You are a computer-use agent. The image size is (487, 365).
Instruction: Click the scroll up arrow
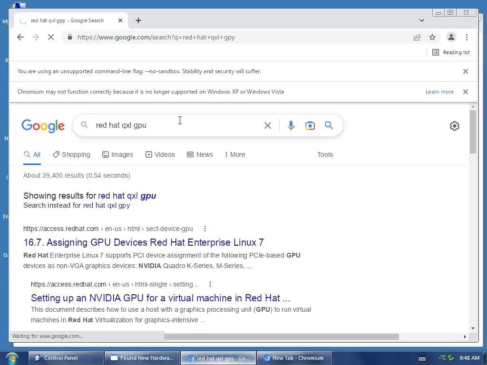(473, 107)
